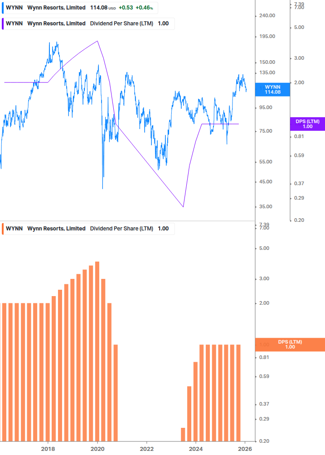Click the 195.00 price axis label
This screenshot has width=325, height=455.
[267, 37]
